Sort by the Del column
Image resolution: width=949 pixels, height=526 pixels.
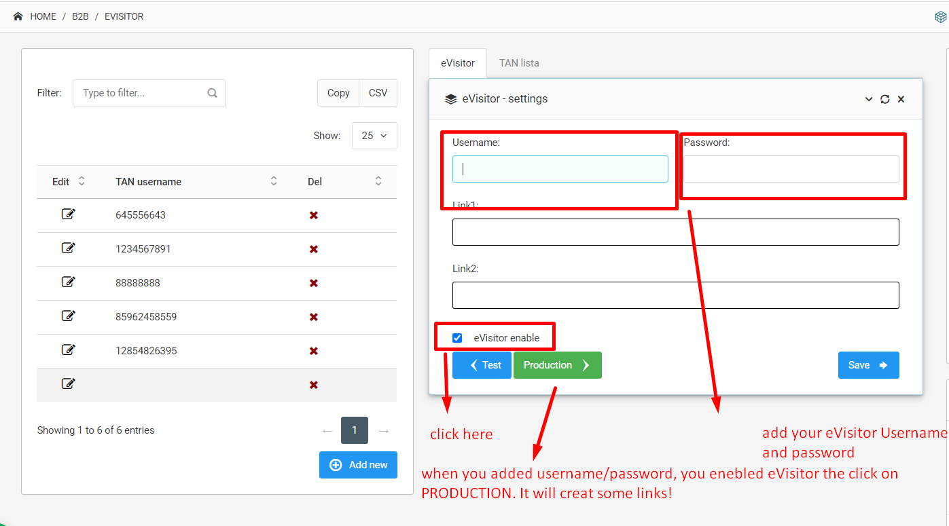344,181
